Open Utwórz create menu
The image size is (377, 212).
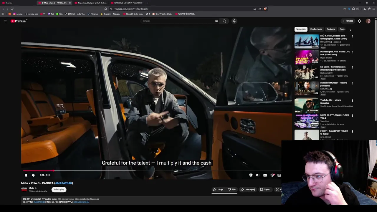(348, 21)
